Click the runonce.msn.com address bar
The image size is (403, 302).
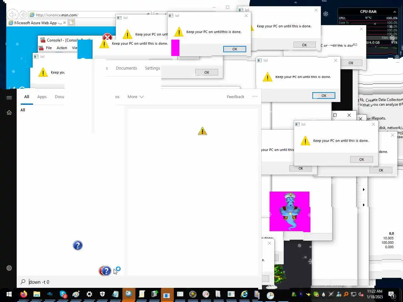pyautogui.click(x=90, y=15)
